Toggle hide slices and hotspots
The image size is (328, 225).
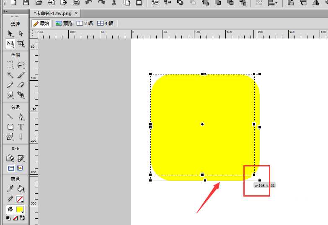point(10,168)
